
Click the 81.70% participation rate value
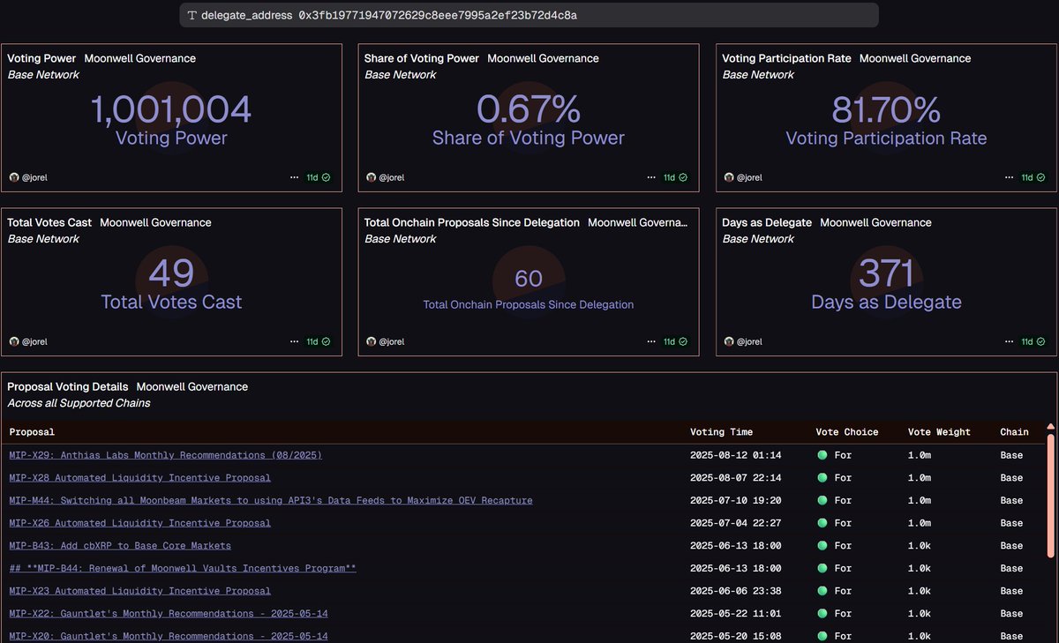coord(886,110)
